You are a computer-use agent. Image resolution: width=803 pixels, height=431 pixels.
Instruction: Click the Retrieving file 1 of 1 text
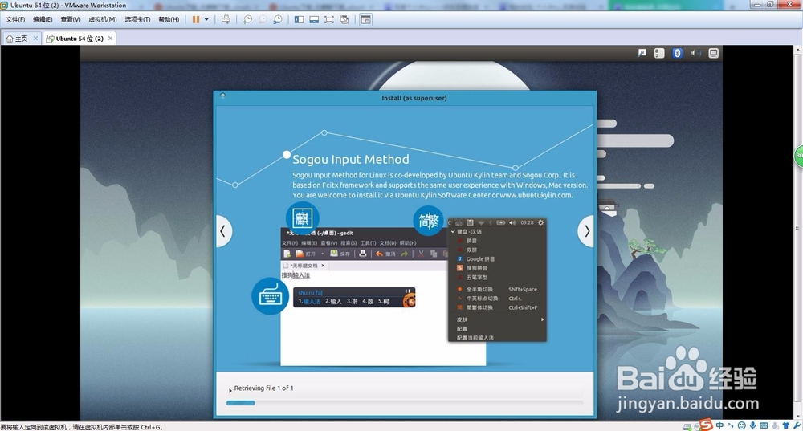click(x=263, y=388)
